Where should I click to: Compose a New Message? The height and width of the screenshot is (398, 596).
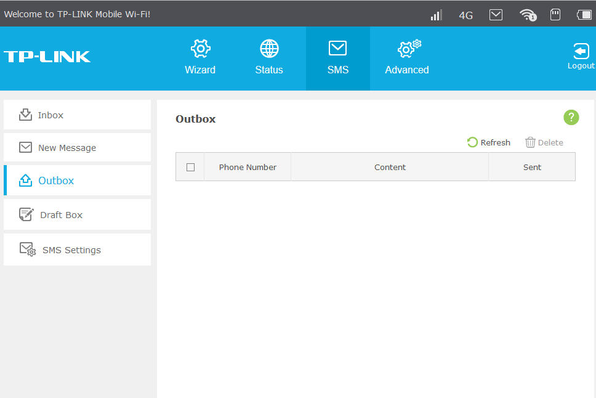[x=77, y=147]
